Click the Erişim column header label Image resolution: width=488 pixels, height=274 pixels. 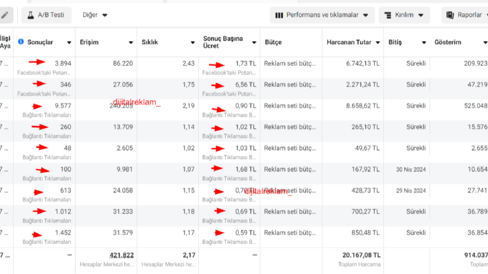point(89,42)
